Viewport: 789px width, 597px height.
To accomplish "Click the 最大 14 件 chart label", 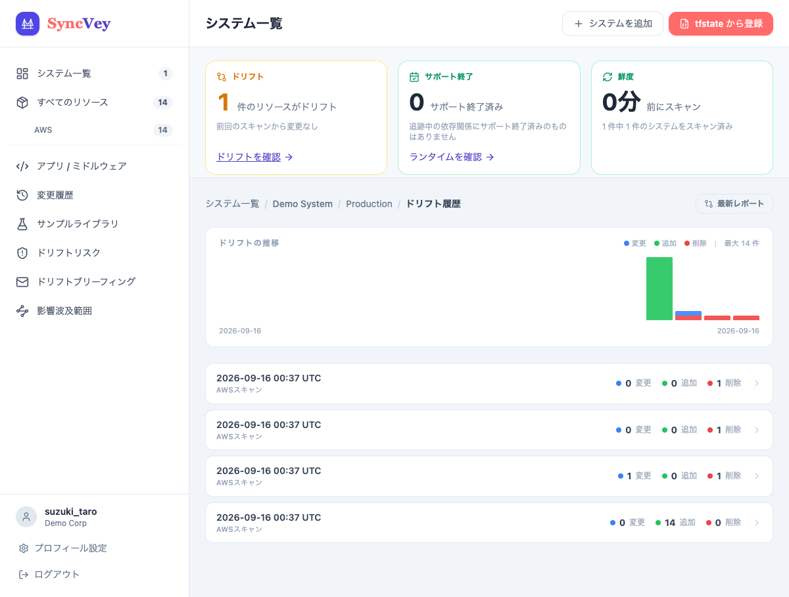I will click(x=742, y=243).
